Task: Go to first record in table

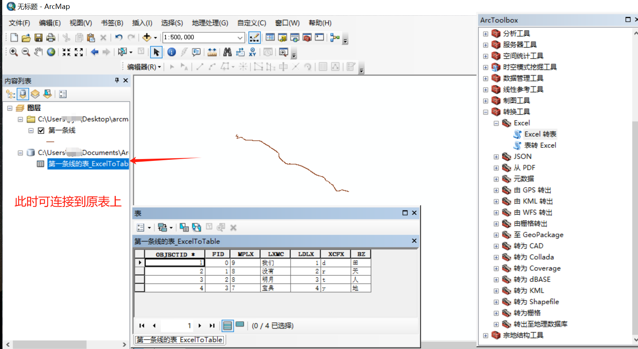Action: coord(142,326)
